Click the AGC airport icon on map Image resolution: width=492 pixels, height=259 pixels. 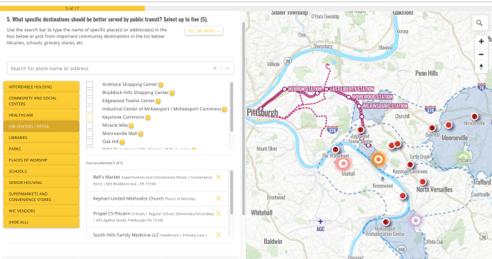pos(320,222)
